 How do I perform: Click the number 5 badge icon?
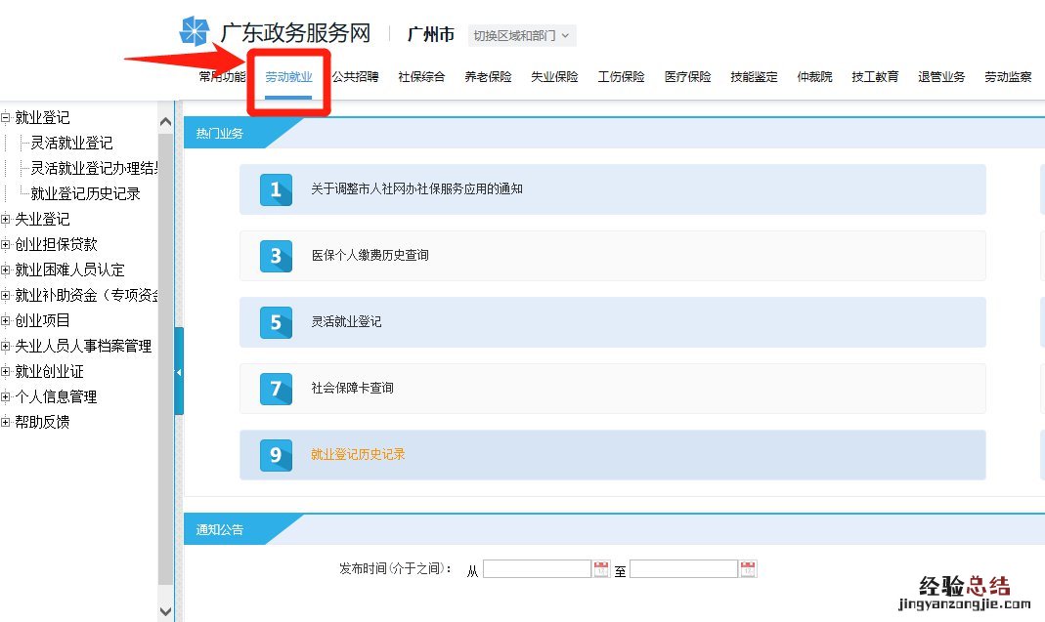276,322
